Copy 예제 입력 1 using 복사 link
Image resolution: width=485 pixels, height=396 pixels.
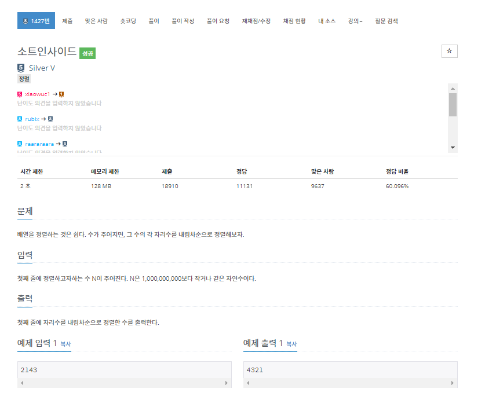[x=65, y=344]
